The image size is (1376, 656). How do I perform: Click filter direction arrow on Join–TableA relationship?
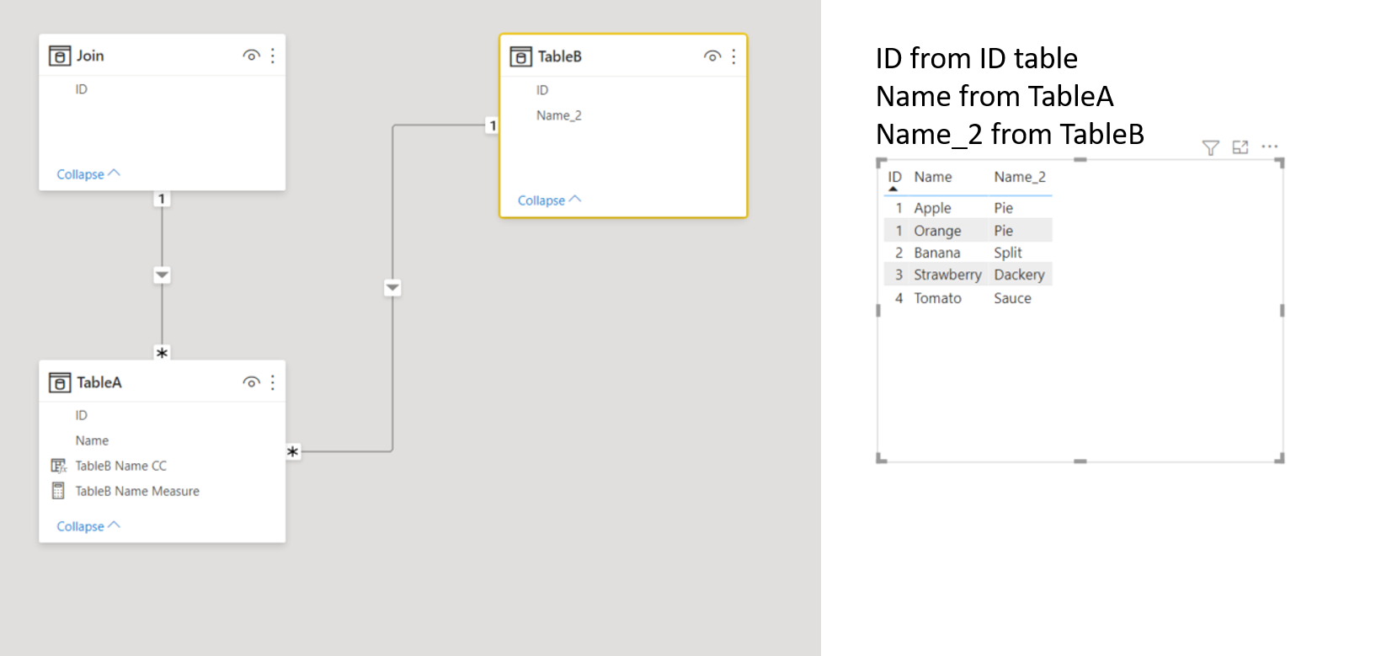tap(163, 275)
